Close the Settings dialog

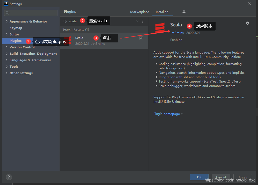[250, 4]
